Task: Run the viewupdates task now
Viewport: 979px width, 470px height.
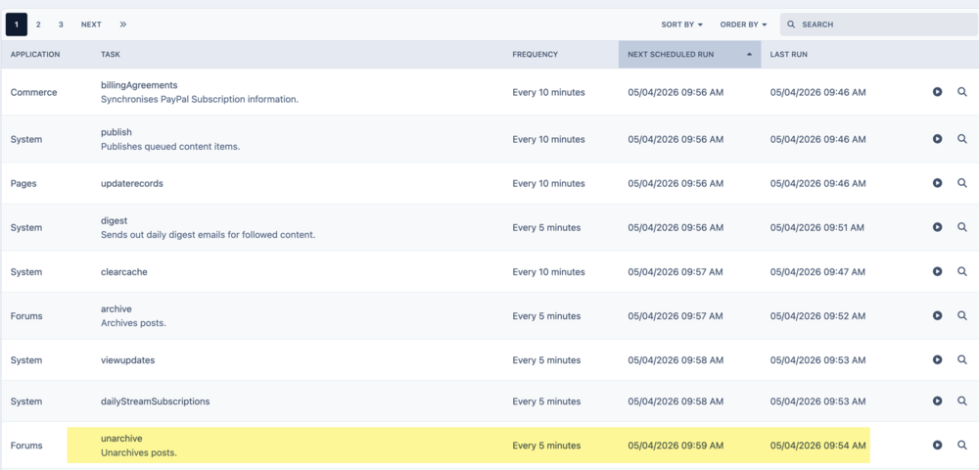Action: point(937,359)
